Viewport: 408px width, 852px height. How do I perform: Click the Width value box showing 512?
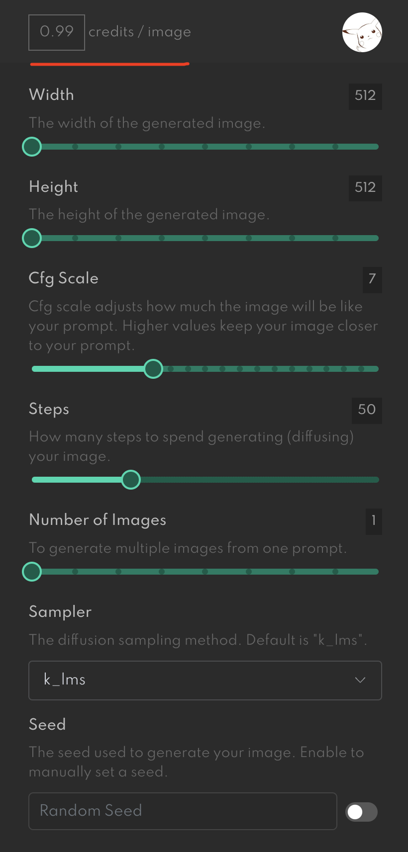365,96
